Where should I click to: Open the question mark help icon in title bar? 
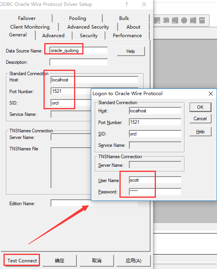point(127,4)
